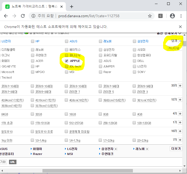187x174 pixels.
Task: Expand the 삼성전자 plus in bottom list
Action: [x=116, y=149]
